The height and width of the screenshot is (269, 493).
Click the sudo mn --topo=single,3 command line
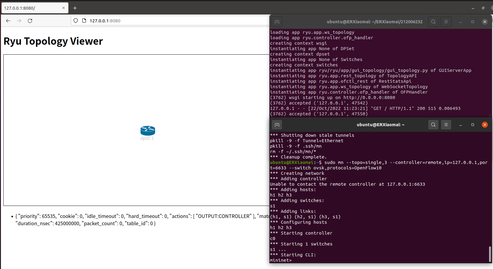click(x=379, y=165)
